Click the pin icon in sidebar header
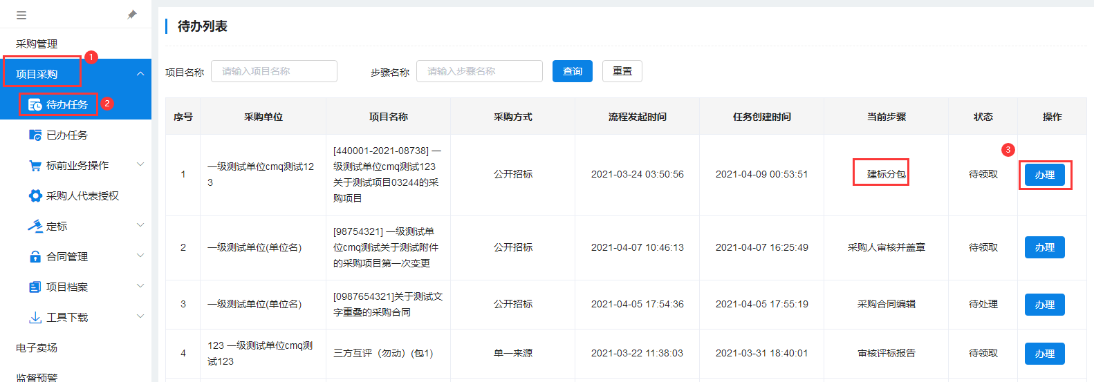Viewport: 1094px width, 382px height. [132, 15]
